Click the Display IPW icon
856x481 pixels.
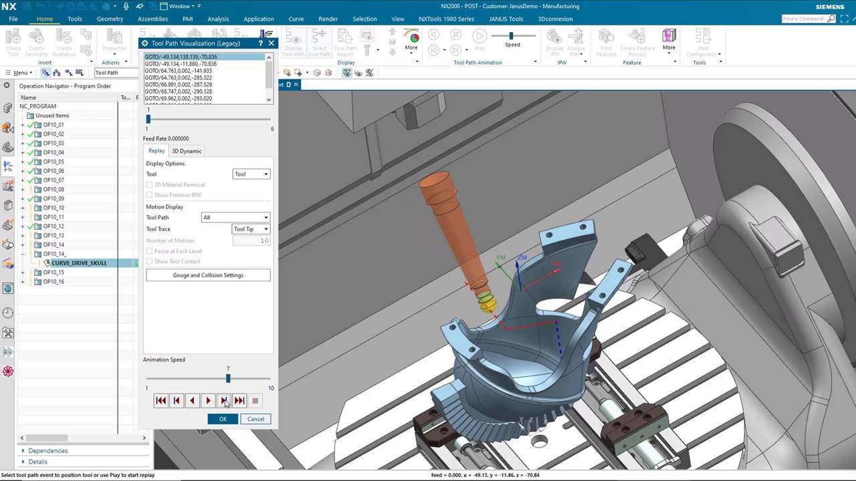(554, 41)
